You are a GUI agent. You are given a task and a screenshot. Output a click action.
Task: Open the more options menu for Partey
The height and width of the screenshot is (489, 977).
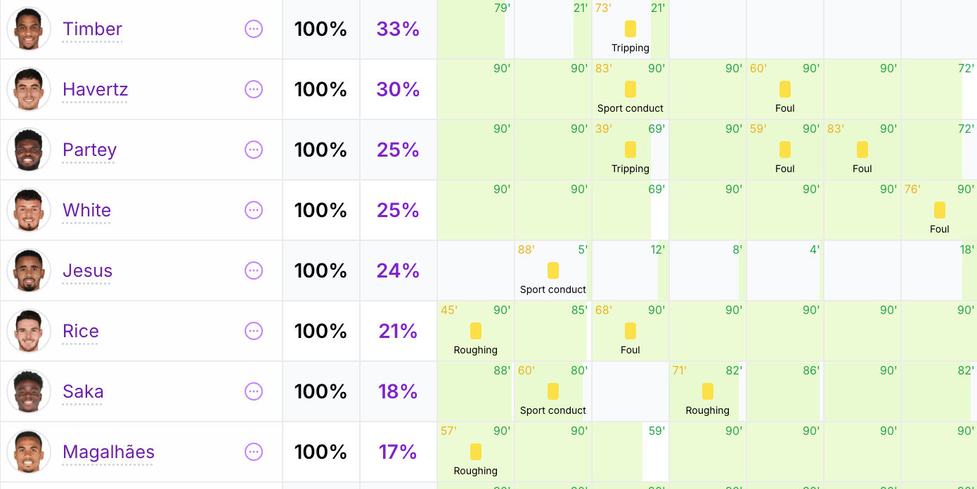click(254, 150)
